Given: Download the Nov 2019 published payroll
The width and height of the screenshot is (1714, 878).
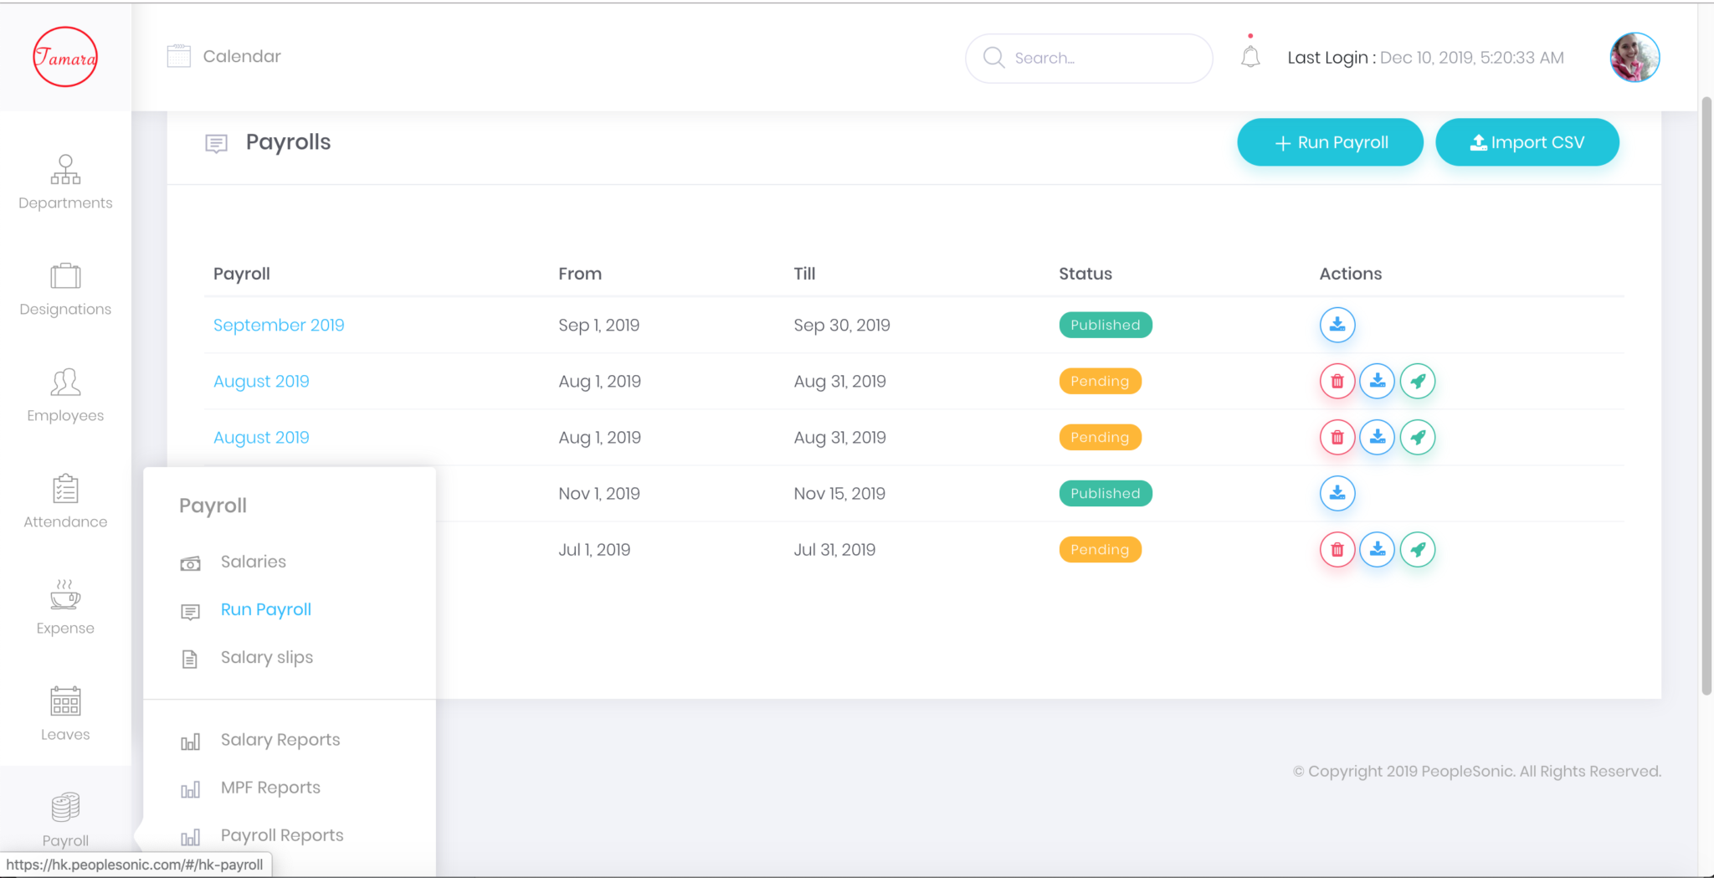Looking at the screenshot, I should tap(1337, 493).
